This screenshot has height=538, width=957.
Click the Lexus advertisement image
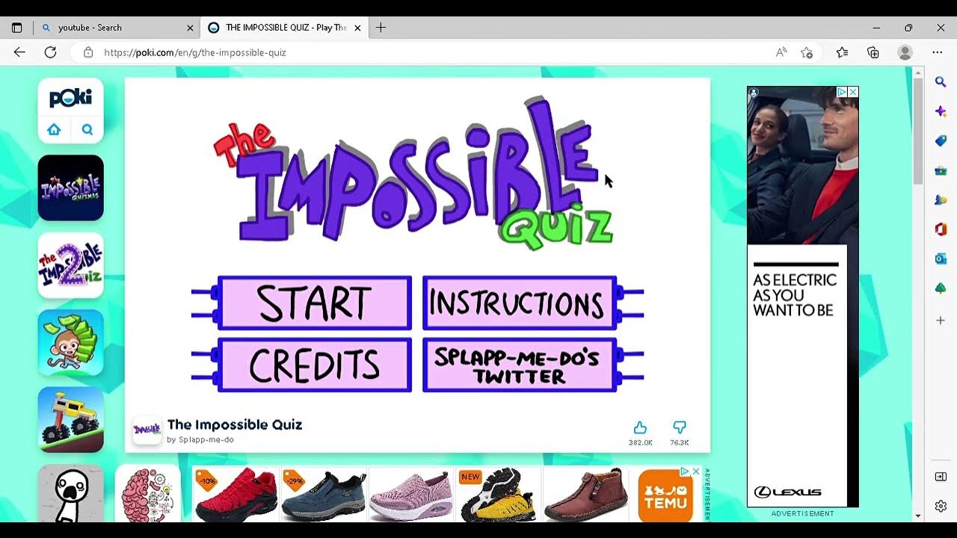click(x=802, y=297)
